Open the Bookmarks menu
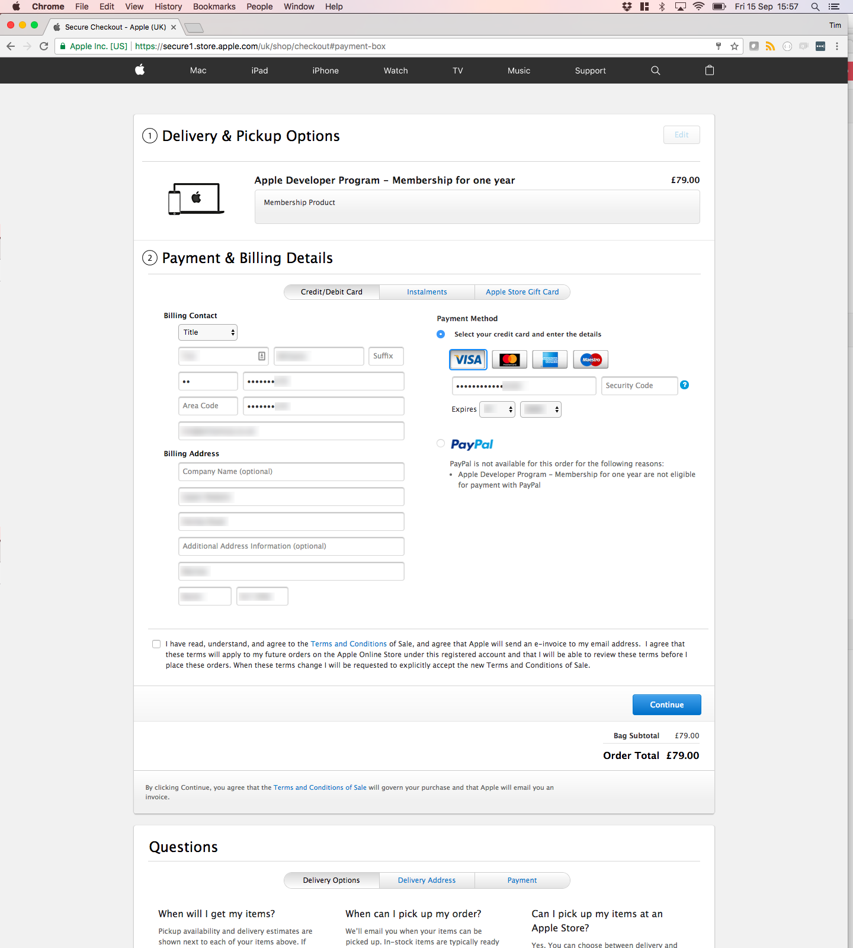Image resolution: width=853 pixels, height=948 pixels. (x=214, y=7)
